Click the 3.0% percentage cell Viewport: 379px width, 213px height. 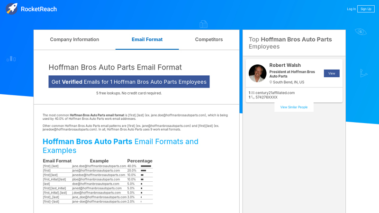pos(131,197)
